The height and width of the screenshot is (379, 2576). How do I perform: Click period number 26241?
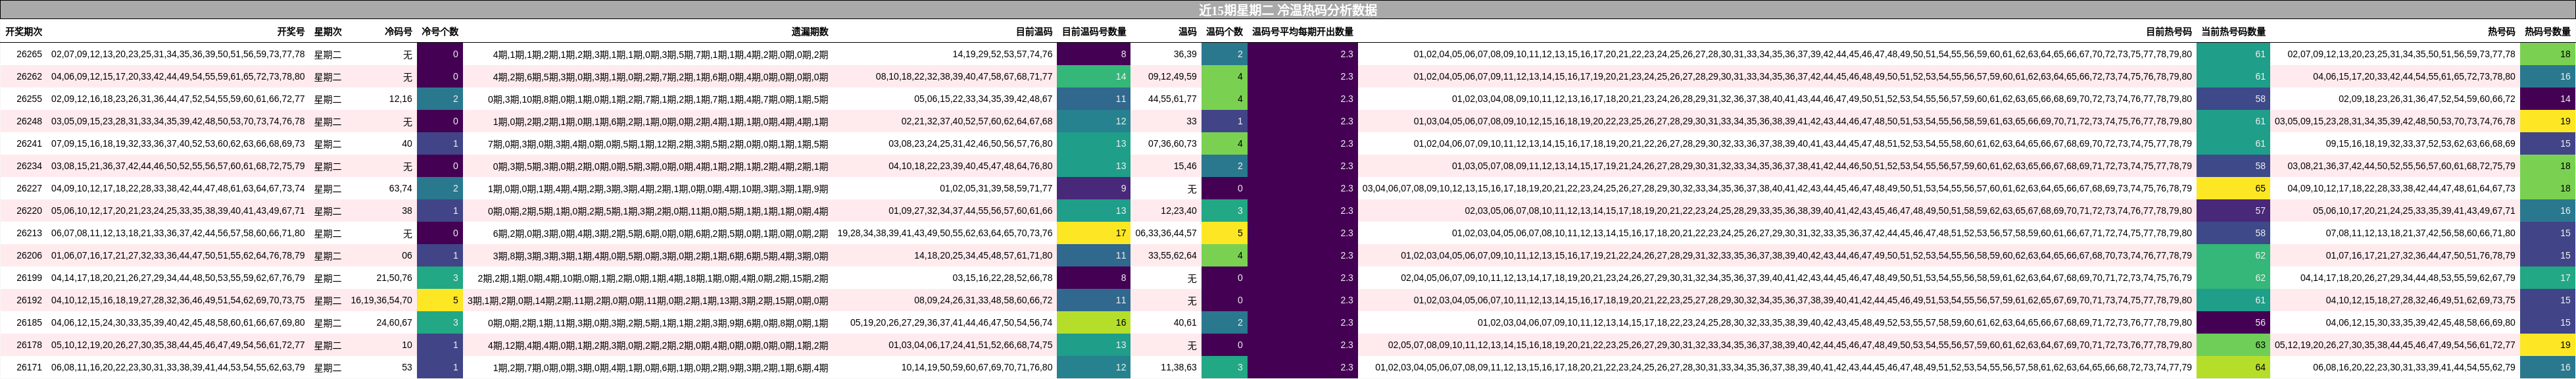[x=29, y=144]
